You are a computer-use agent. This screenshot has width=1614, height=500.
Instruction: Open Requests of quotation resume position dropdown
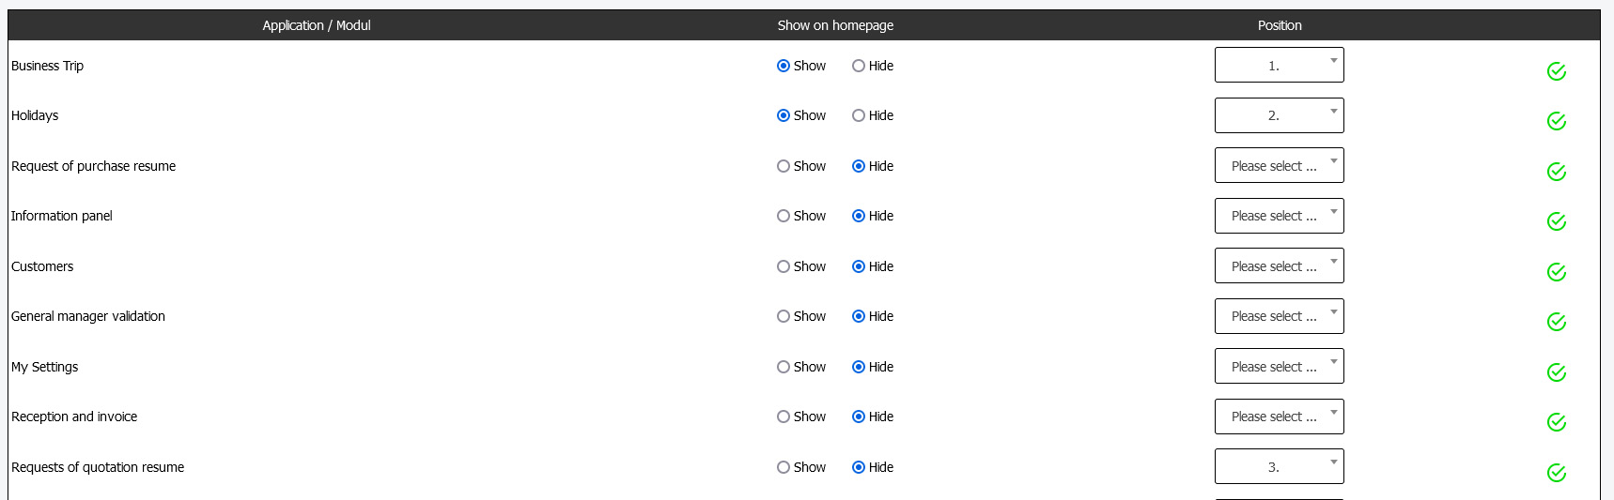point(1279,467)
